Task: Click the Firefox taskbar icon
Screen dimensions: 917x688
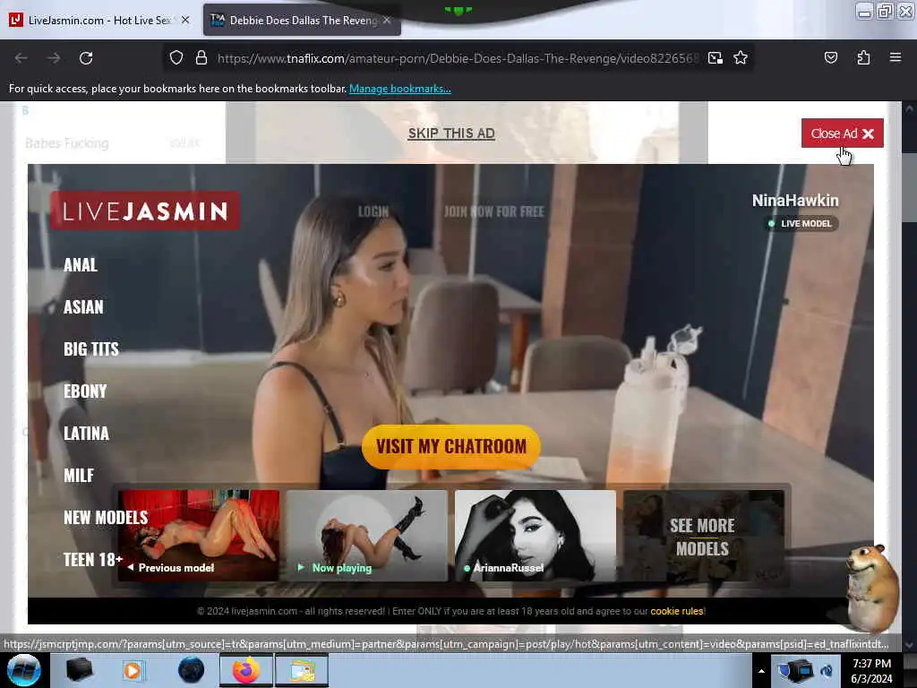Action: coord(245,670)
